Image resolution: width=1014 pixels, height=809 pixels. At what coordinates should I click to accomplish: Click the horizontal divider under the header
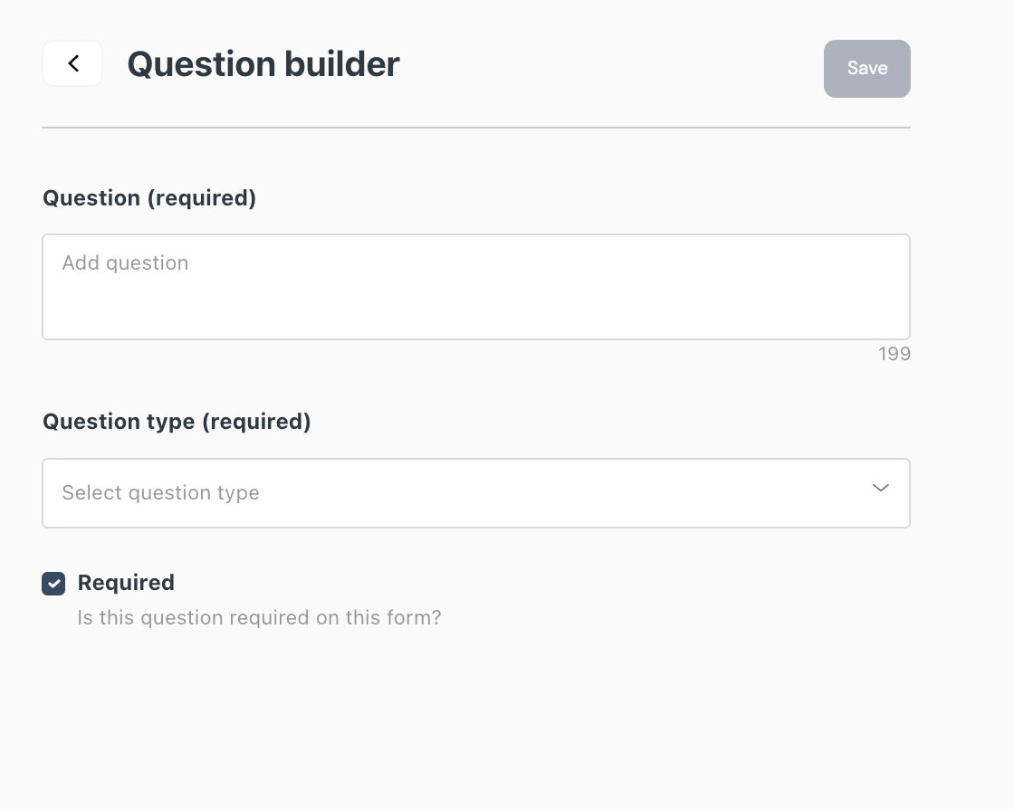pyautogui.click(x=476, y=128)
